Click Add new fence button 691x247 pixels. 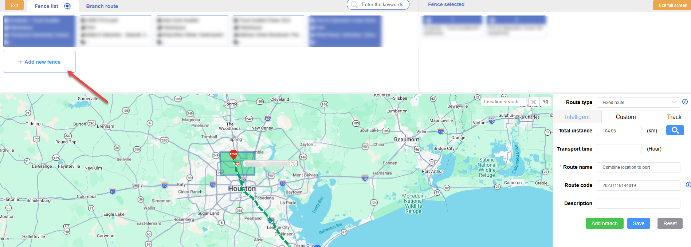pyautogui.click(x=39, y=62)
